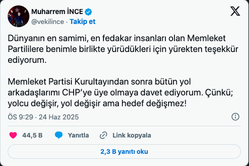Like the tweet with the heart icon
The image size is (249, 166).
pyautogui.click(x=13, y=135)
